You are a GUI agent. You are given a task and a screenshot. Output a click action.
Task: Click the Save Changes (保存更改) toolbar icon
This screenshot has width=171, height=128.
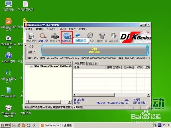coord(31,38)
